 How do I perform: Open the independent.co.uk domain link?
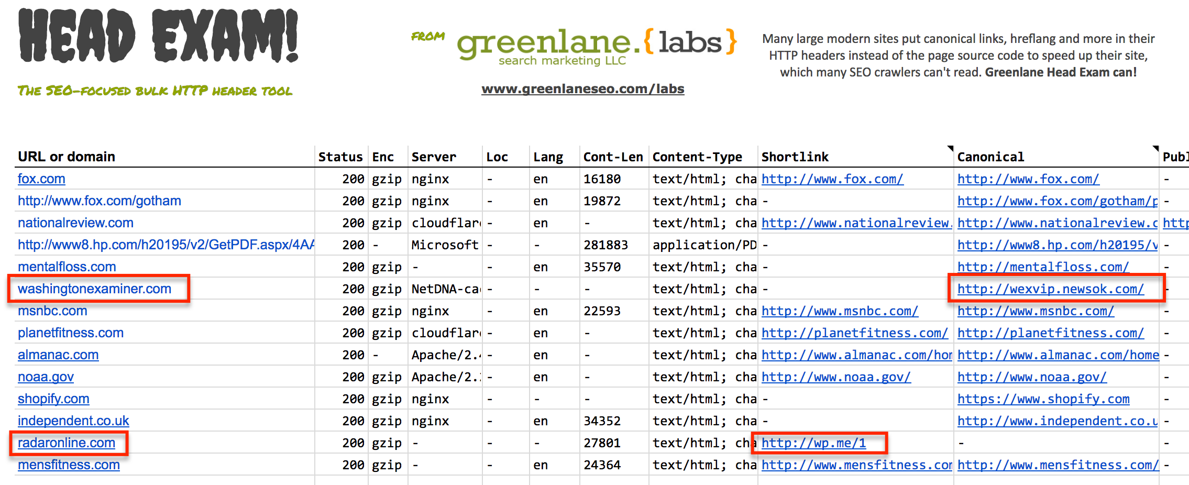(x=73, y=421)
